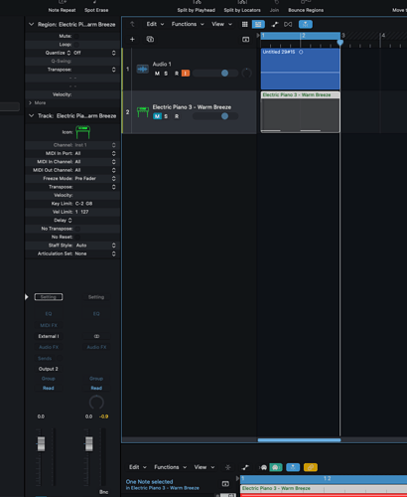
Task: Click the green keyboard icon in Track inspector
Action: pos(82,132)
